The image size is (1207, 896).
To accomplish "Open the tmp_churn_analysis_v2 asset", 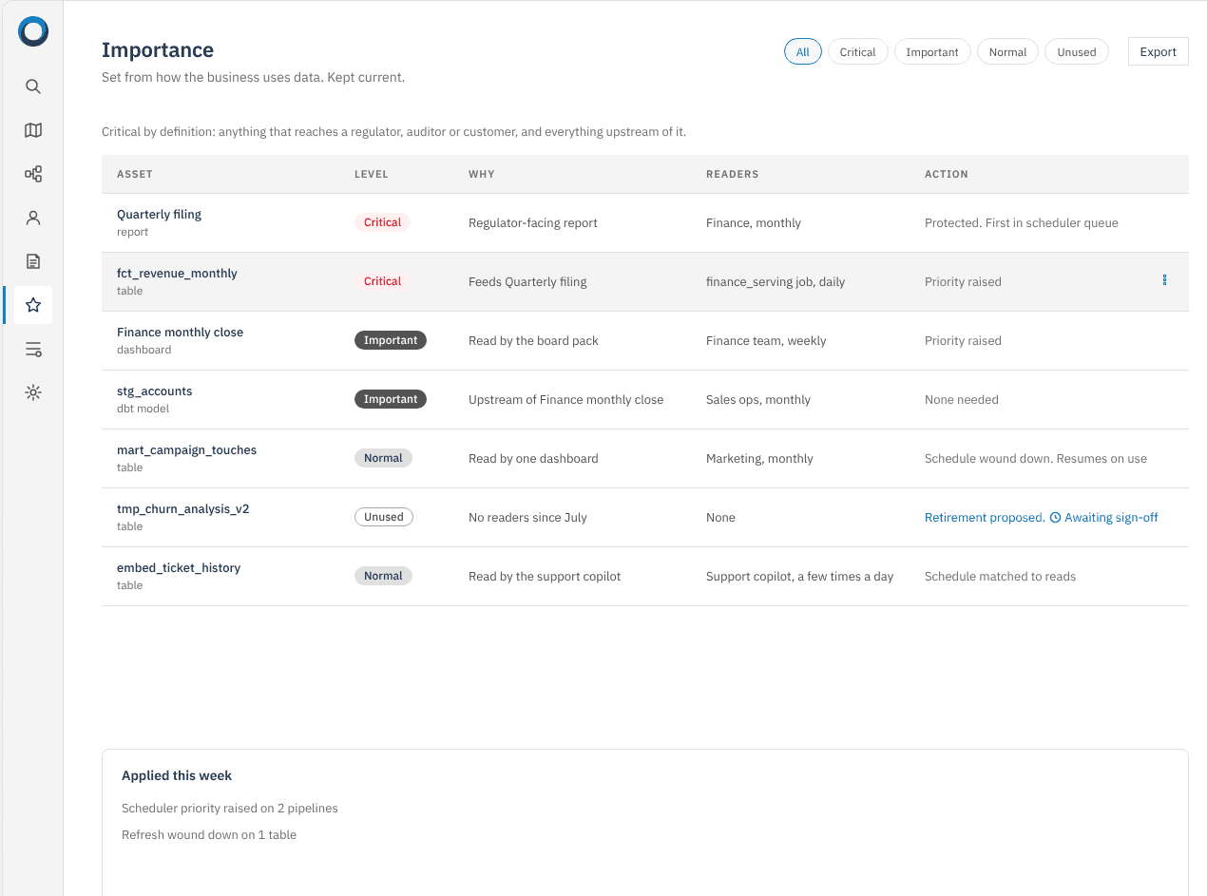I will [x=182, y=509].
